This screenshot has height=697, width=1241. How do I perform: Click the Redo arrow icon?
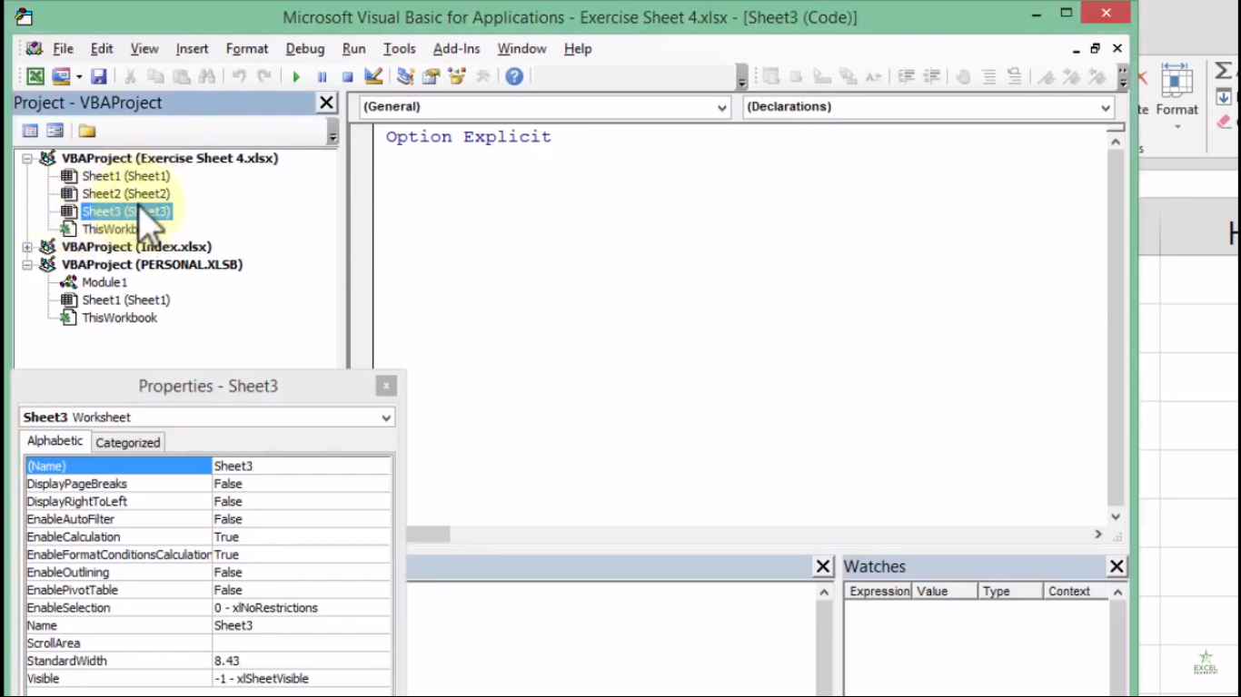[264, 76]
